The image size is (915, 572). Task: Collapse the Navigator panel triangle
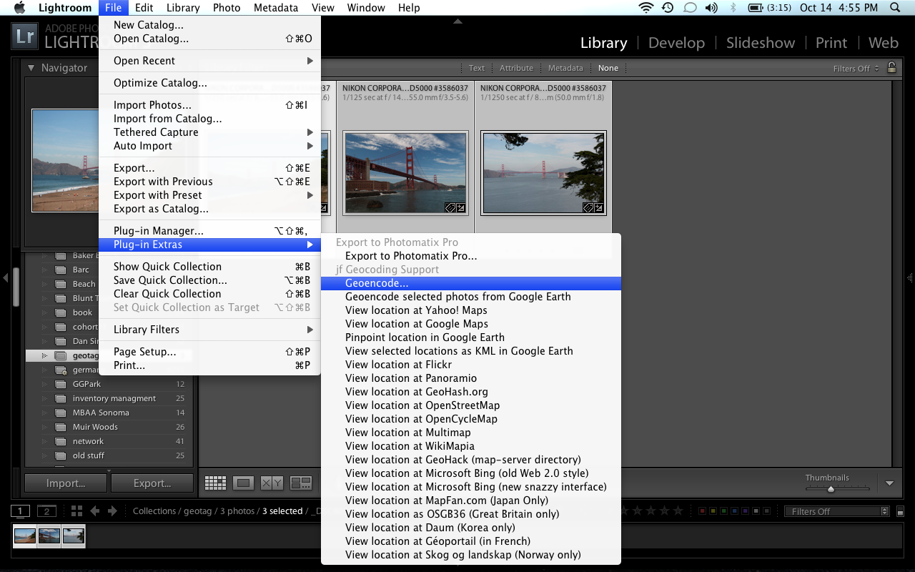[31, 68]
